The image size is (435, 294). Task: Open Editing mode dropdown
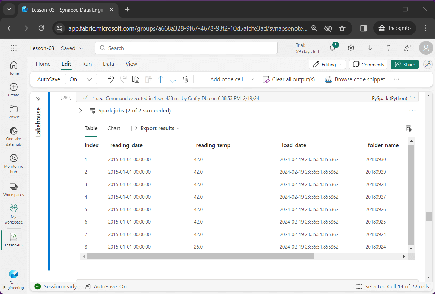[327, 65]
